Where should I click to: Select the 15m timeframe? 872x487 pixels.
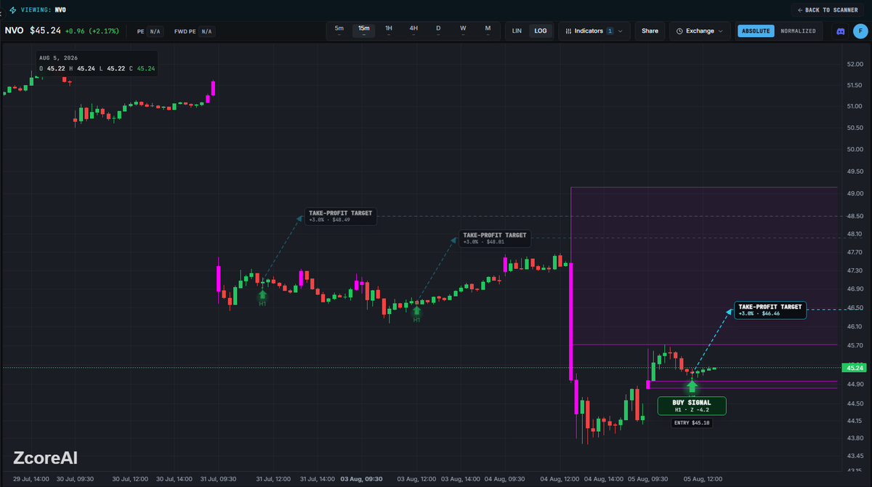coord(363,30)
